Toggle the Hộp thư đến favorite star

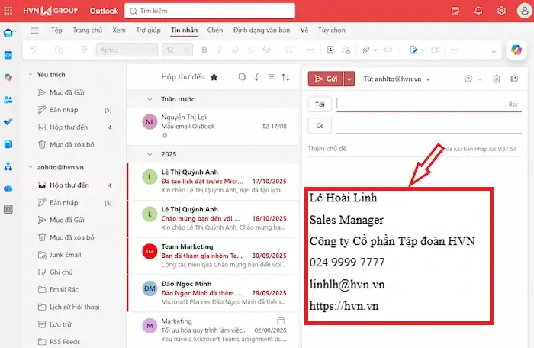point(214,77)
